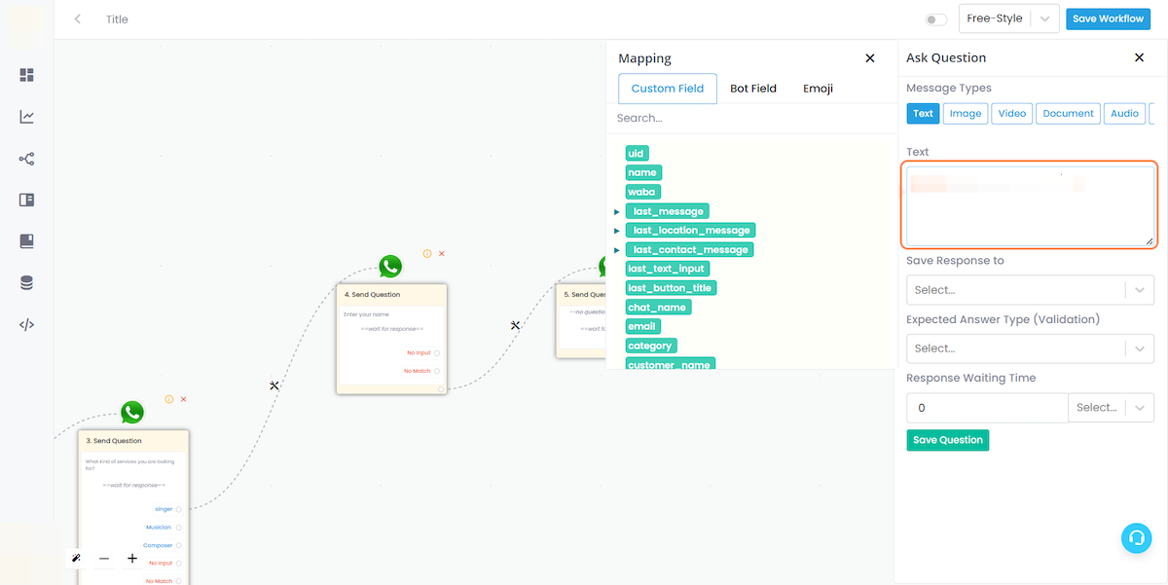Open the workflow nodes sidebar icon
Image resolution: width=1168 pixels, height=585 pixels.
[x=26, y=159]
